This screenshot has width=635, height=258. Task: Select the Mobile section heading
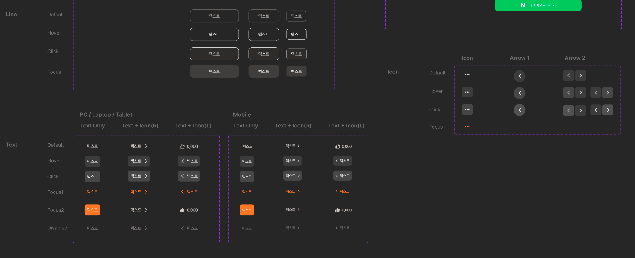(x=242, y=114)
